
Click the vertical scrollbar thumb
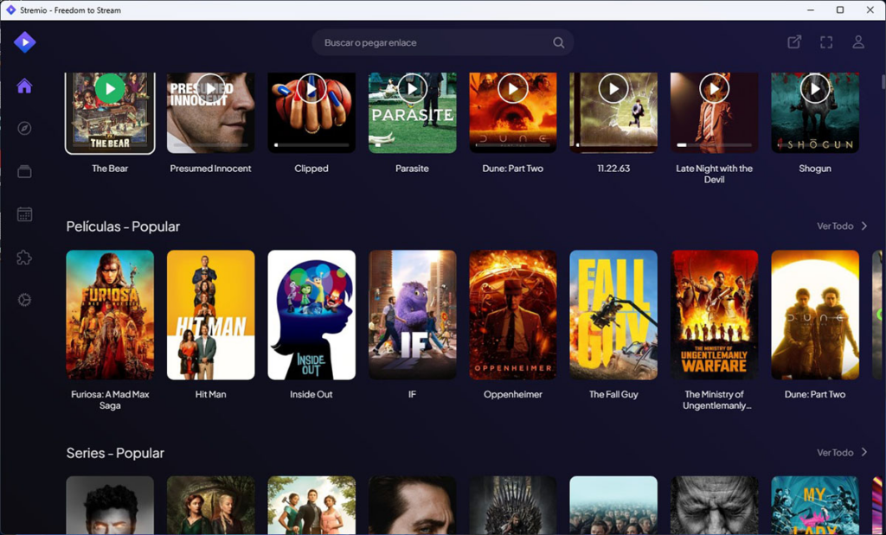883,82
